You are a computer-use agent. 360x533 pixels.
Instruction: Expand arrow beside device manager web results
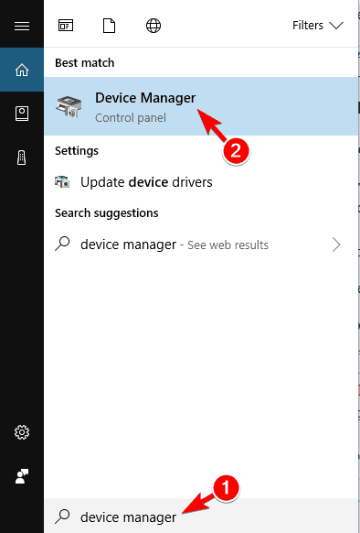(x=336, y=245)
